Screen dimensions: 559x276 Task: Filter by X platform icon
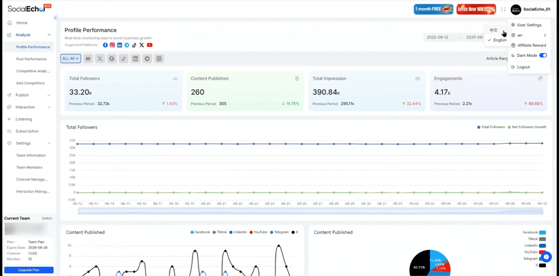[x=100, y=59]
